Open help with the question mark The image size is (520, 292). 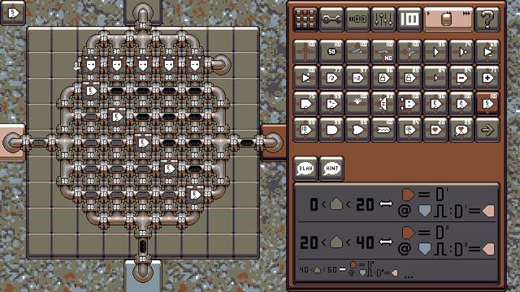[487, 19]
